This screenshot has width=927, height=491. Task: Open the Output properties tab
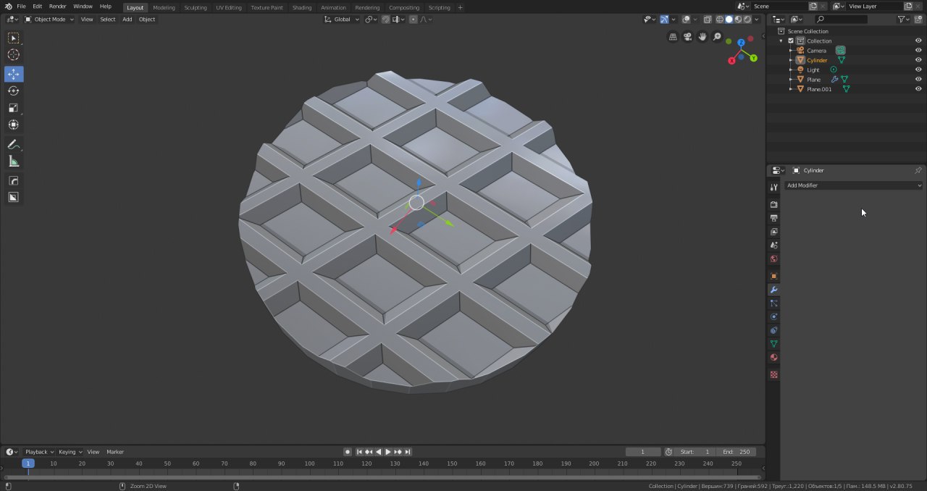(x=773, y=218)
